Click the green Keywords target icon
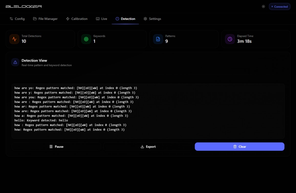Viewport: 296px width, 193px height. (86, 39)
